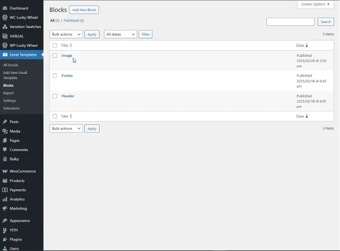
Task: Open the All Emails submenu item
Action: point(11,65)
